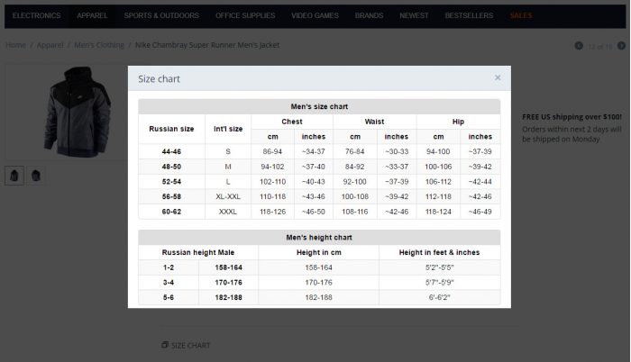
Task: Open Sports & Outdoors menu
Action: click(x=161, y=15)
